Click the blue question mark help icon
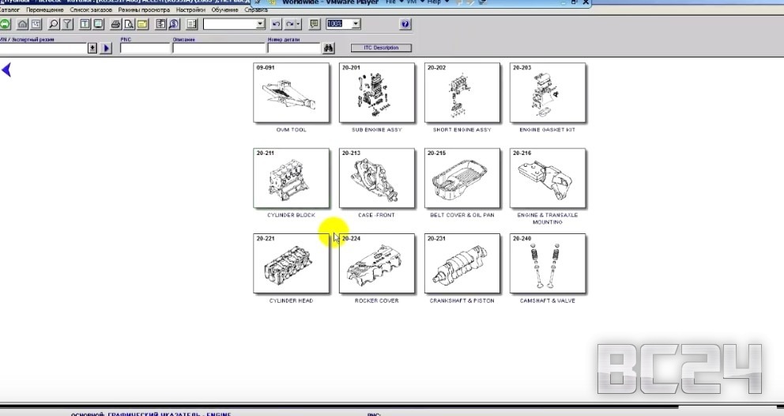The width and height of the screenshot is (784, 416). 405,25
